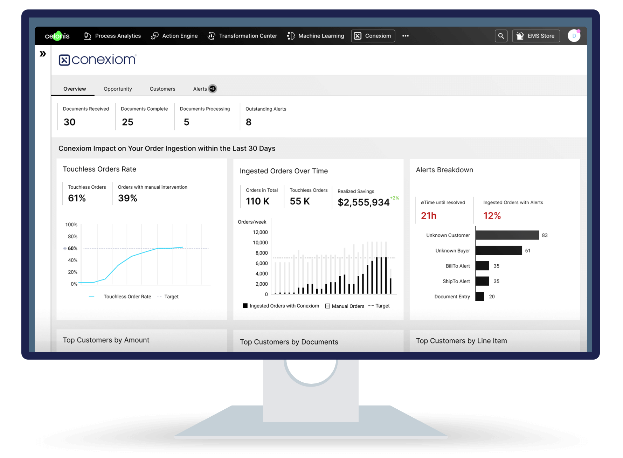Click Ingested Orders Over Time title
Viewport: 623px width, 458px height.
(284, 171)
